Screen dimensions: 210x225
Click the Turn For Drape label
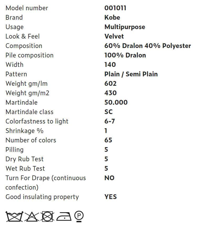click(46, 183)
